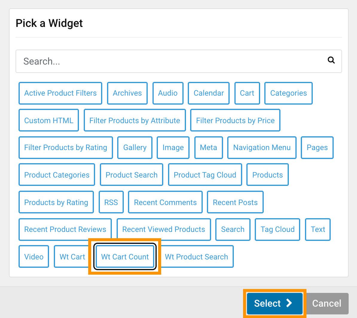Image resolution: width=357 pixels, height=318 pixels.
Task: Choose the Product Tag Cloud widget
Action: 205,175
